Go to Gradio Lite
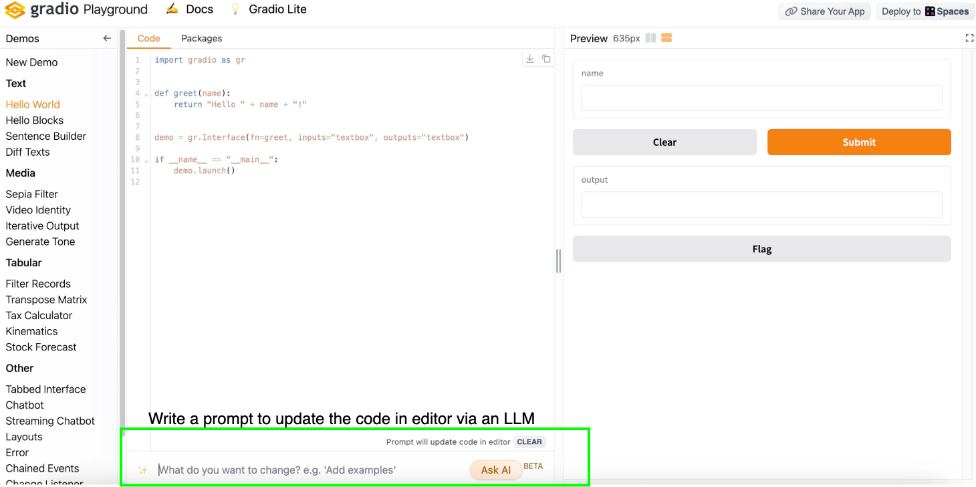The image size is (976, 487). click(277, 9)
